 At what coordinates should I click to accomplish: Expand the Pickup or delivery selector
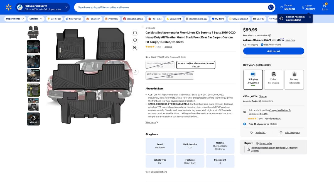click(x=43, y=7)
